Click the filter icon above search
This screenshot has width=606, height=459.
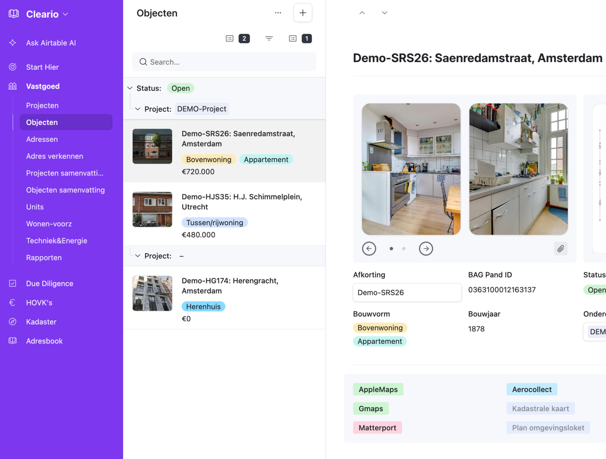[269, 38]
